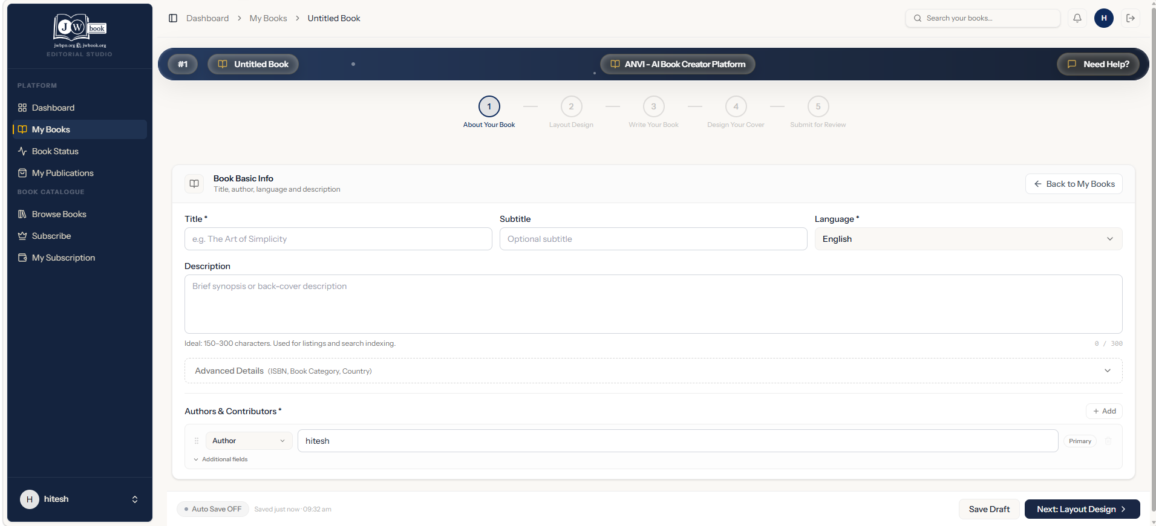Screen dimensions: 1156x526
Task: Delete the hitesh author row via trash icon
Action: [x=1108, y=441]
